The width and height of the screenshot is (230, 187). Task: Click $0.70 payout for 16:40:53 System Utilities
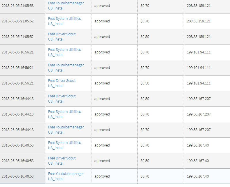pos(145,145)
